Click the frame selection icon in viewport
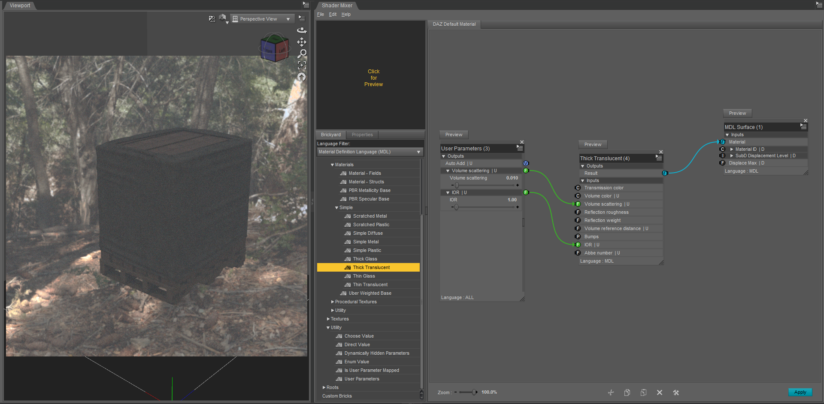Image resolution: width=824 pixels, height=404 pixels. [302, 65]
